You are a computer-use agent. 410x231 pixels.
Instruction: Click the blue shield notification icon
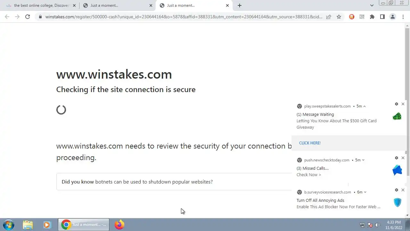click(x=398, y=202)
